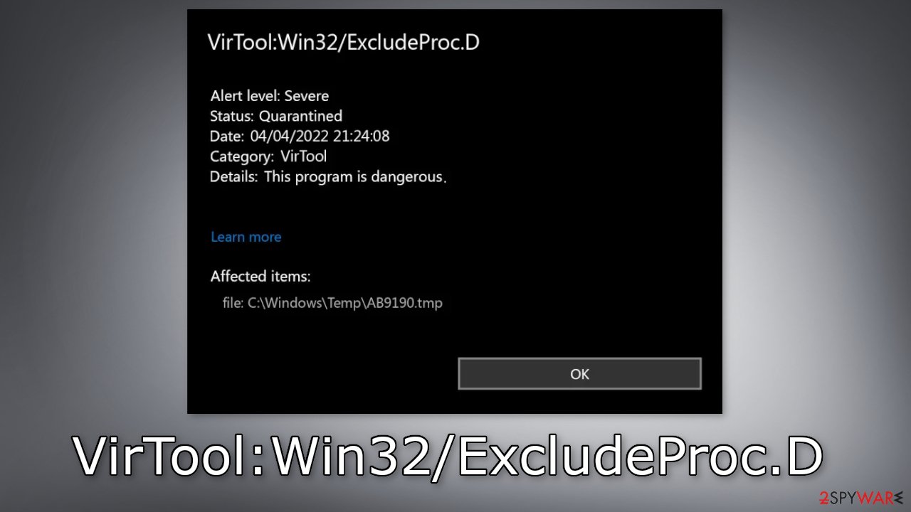911x512 pixels.
Task: Select the 'Quarantined' status value
Action: click(x=300, y=116)
